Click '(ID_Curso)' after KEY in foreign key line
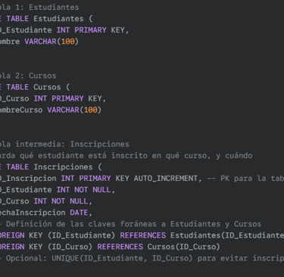 click(70, 247)
